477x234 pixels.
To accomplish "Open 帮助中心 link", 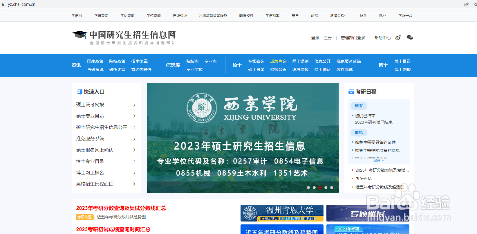I will 383,38.
